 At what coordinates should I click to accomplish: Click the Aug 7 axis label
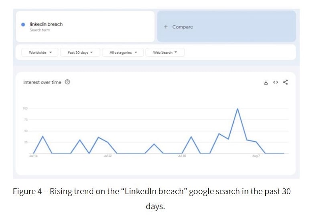(256, 156)
